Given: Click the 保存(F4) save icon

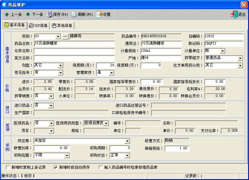Looking at the screenshot, I should (x=50, y=15).
